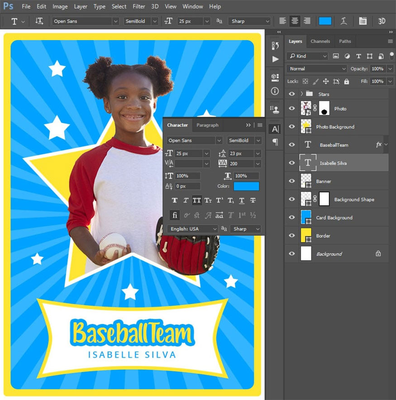Image resolution: width=396 pixels, height=400 pixels.
Task: Open the Normal blend mode dropdown
Action: click(x=316, y=69)
